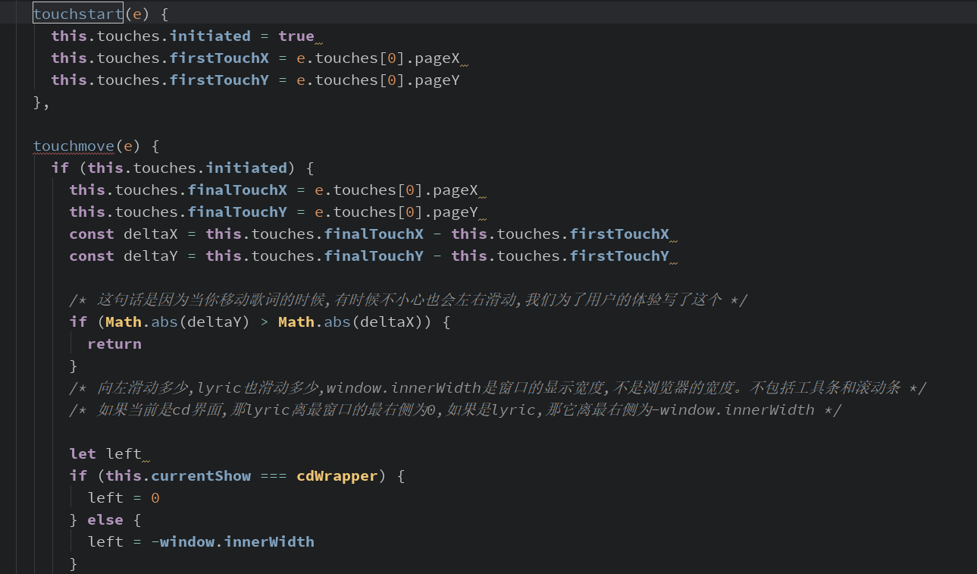
Task: Click 'const deltaY' declaration line
Action: [x=369, y=256]
